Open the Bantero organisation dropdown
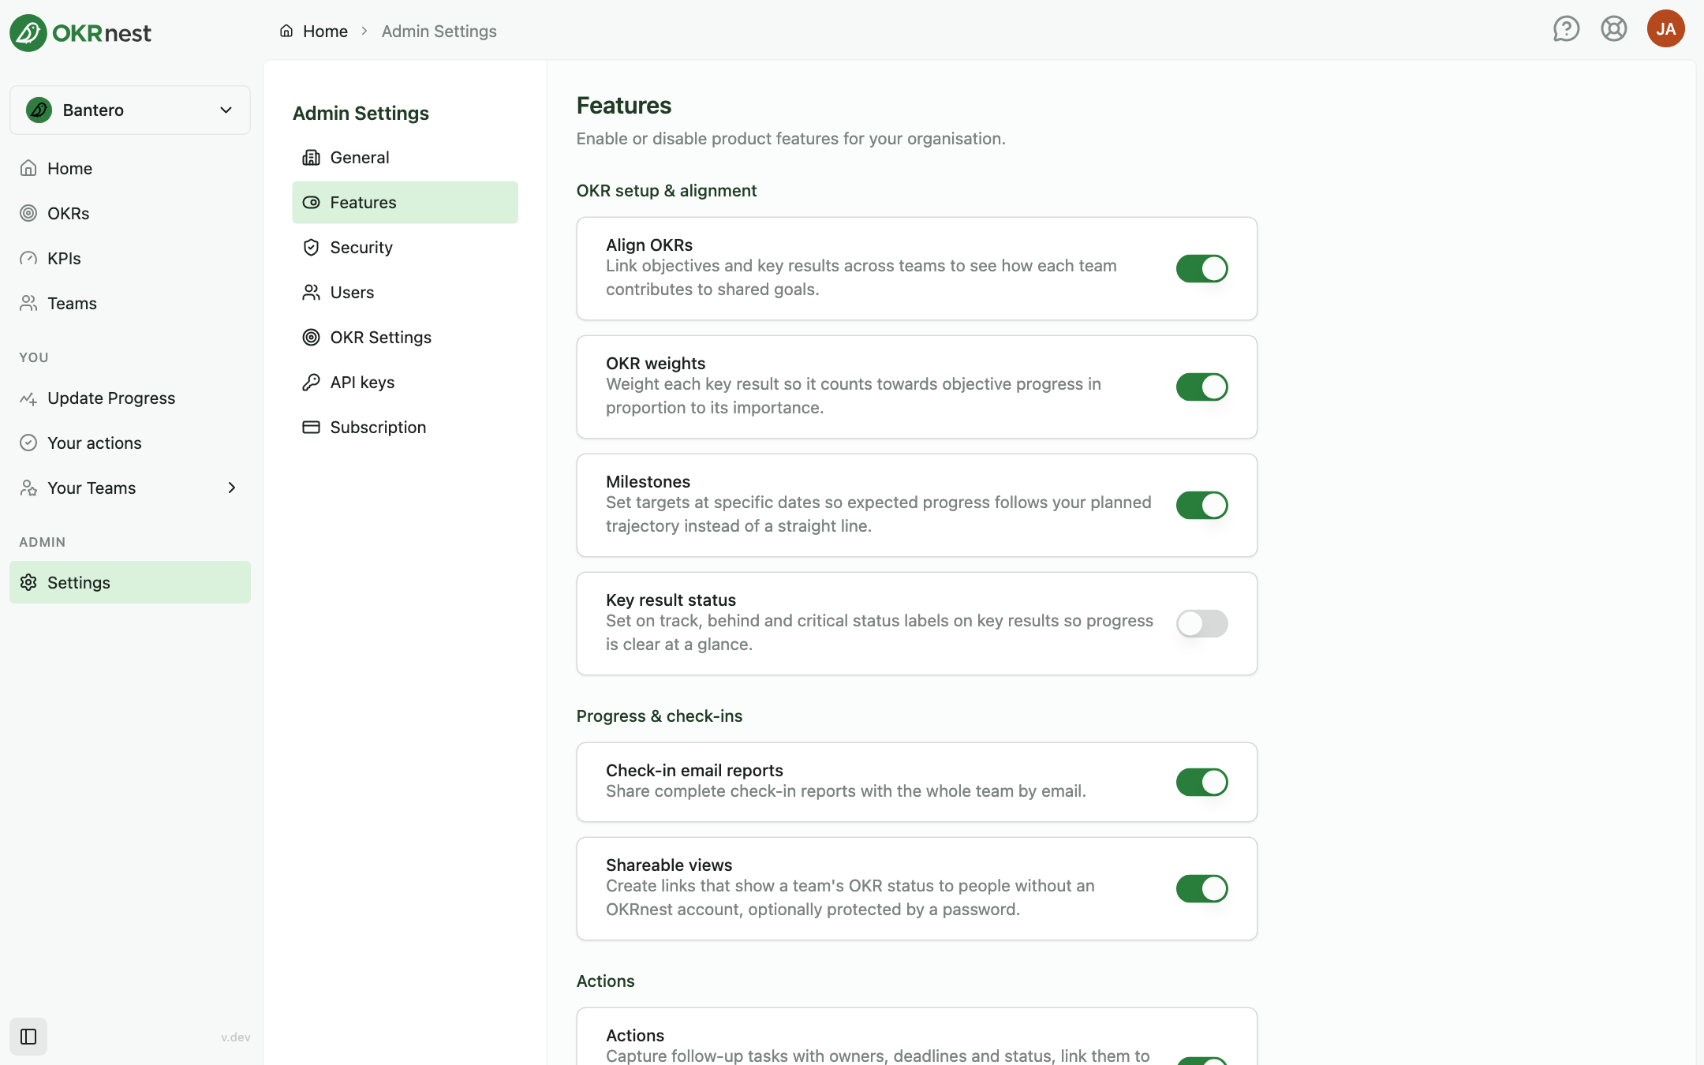This screenshot has width=1704, height=1065. click(x=130, y=110)
